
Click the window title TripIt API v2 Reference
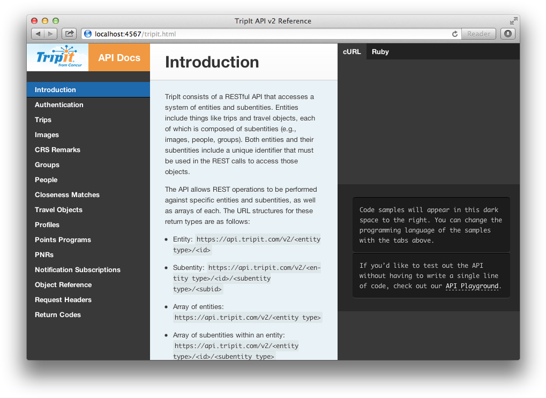click(x=273, y=21)
